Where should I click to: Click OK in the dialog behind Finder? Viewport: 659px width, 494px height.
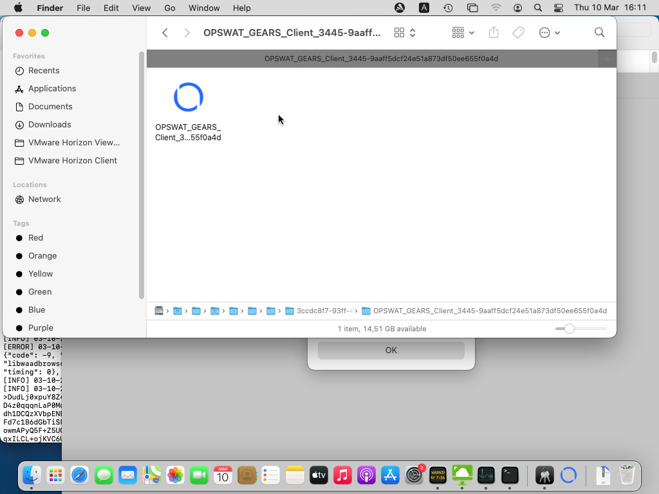click(391, 351)
